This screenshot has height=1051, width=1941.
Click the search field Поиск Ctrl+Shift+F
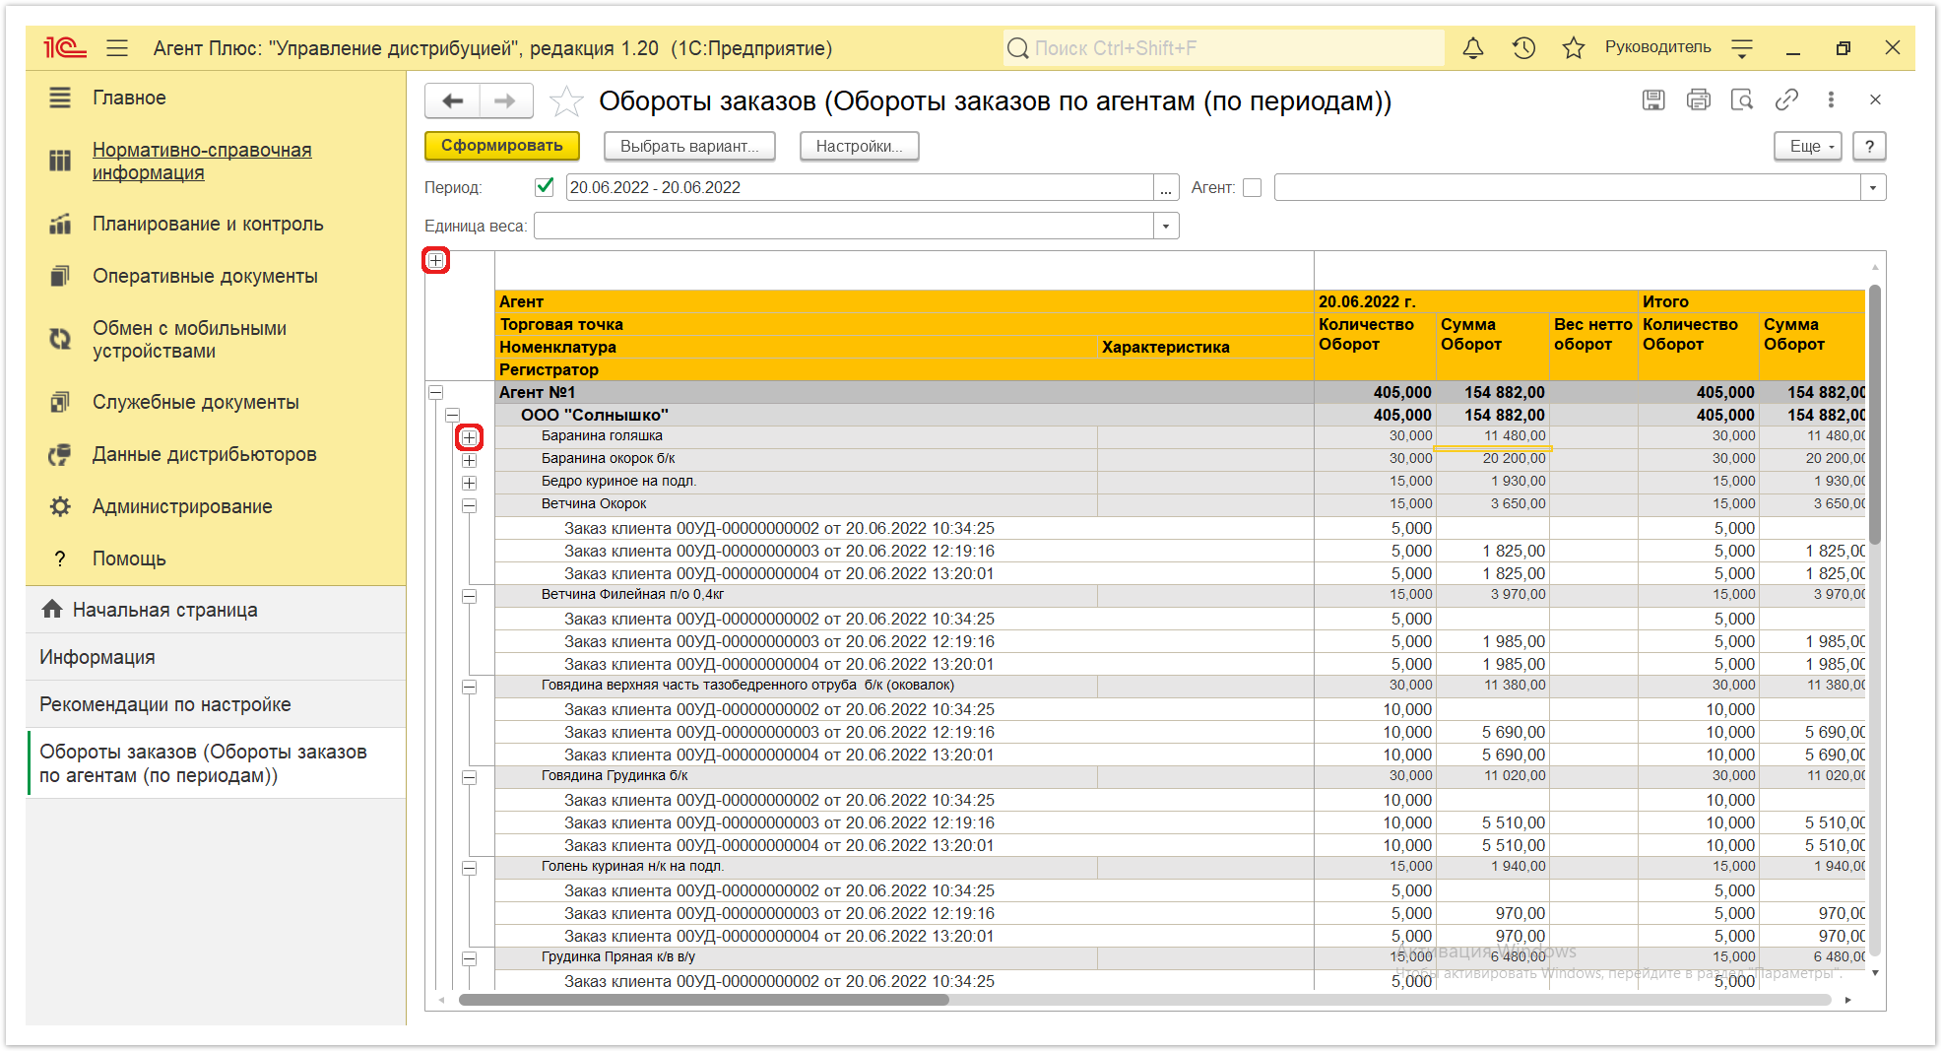[1223, 47]
